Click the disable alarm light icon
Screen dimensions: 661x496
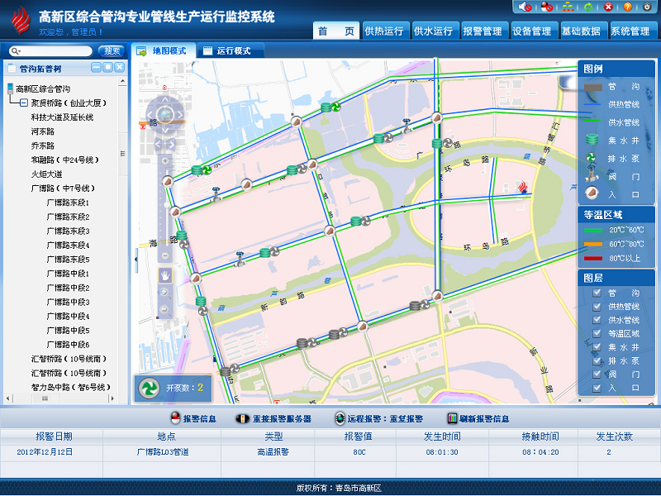pos(546,7)
